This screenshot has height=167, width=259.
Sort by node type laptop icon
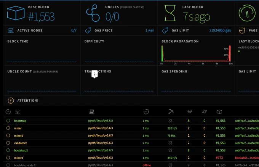(92, 112)
